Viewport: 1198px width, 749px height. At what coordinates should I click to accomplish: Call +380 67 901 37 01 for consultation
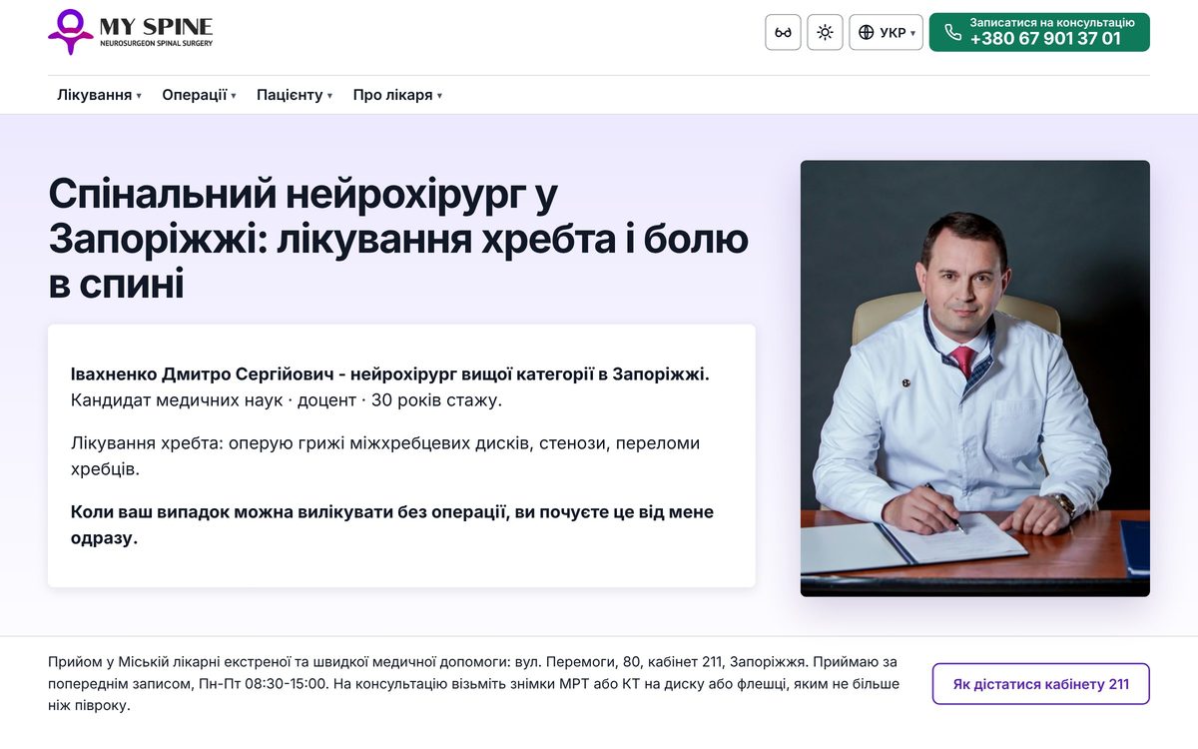(1039, 32)
